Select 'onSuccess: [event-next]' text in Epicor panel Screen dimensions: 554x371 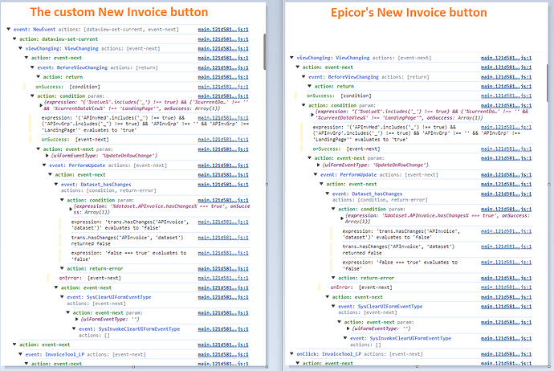point(347,149)
